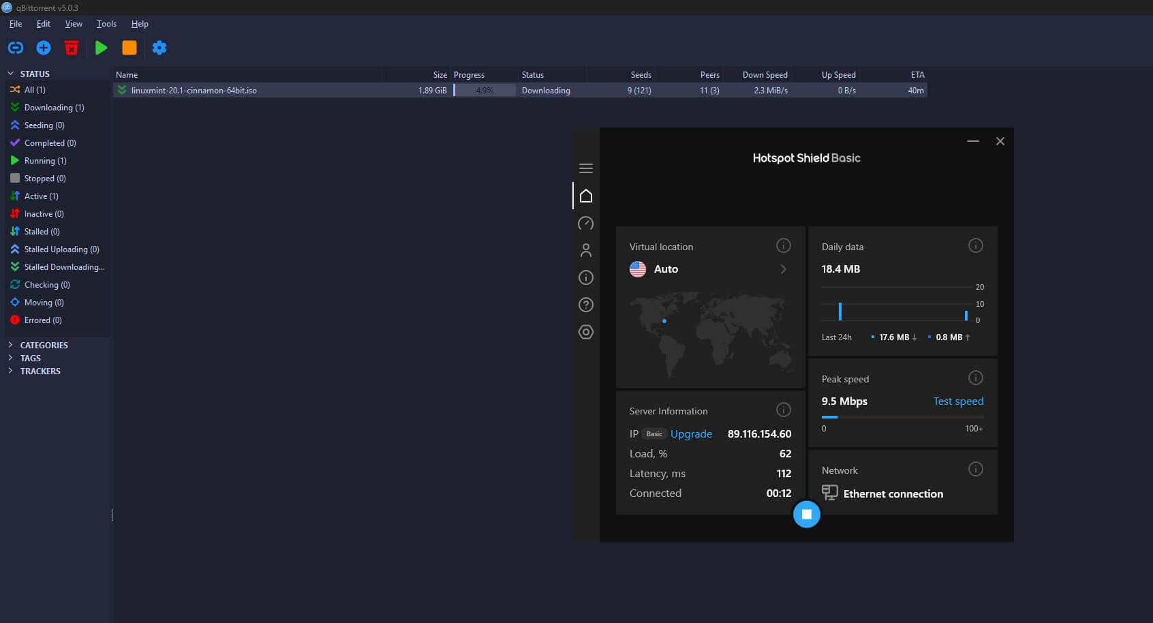Click the green Start torrents icon
This screenshot has height=623, width=1153.
pyautogui.click(x=102, y=48)
